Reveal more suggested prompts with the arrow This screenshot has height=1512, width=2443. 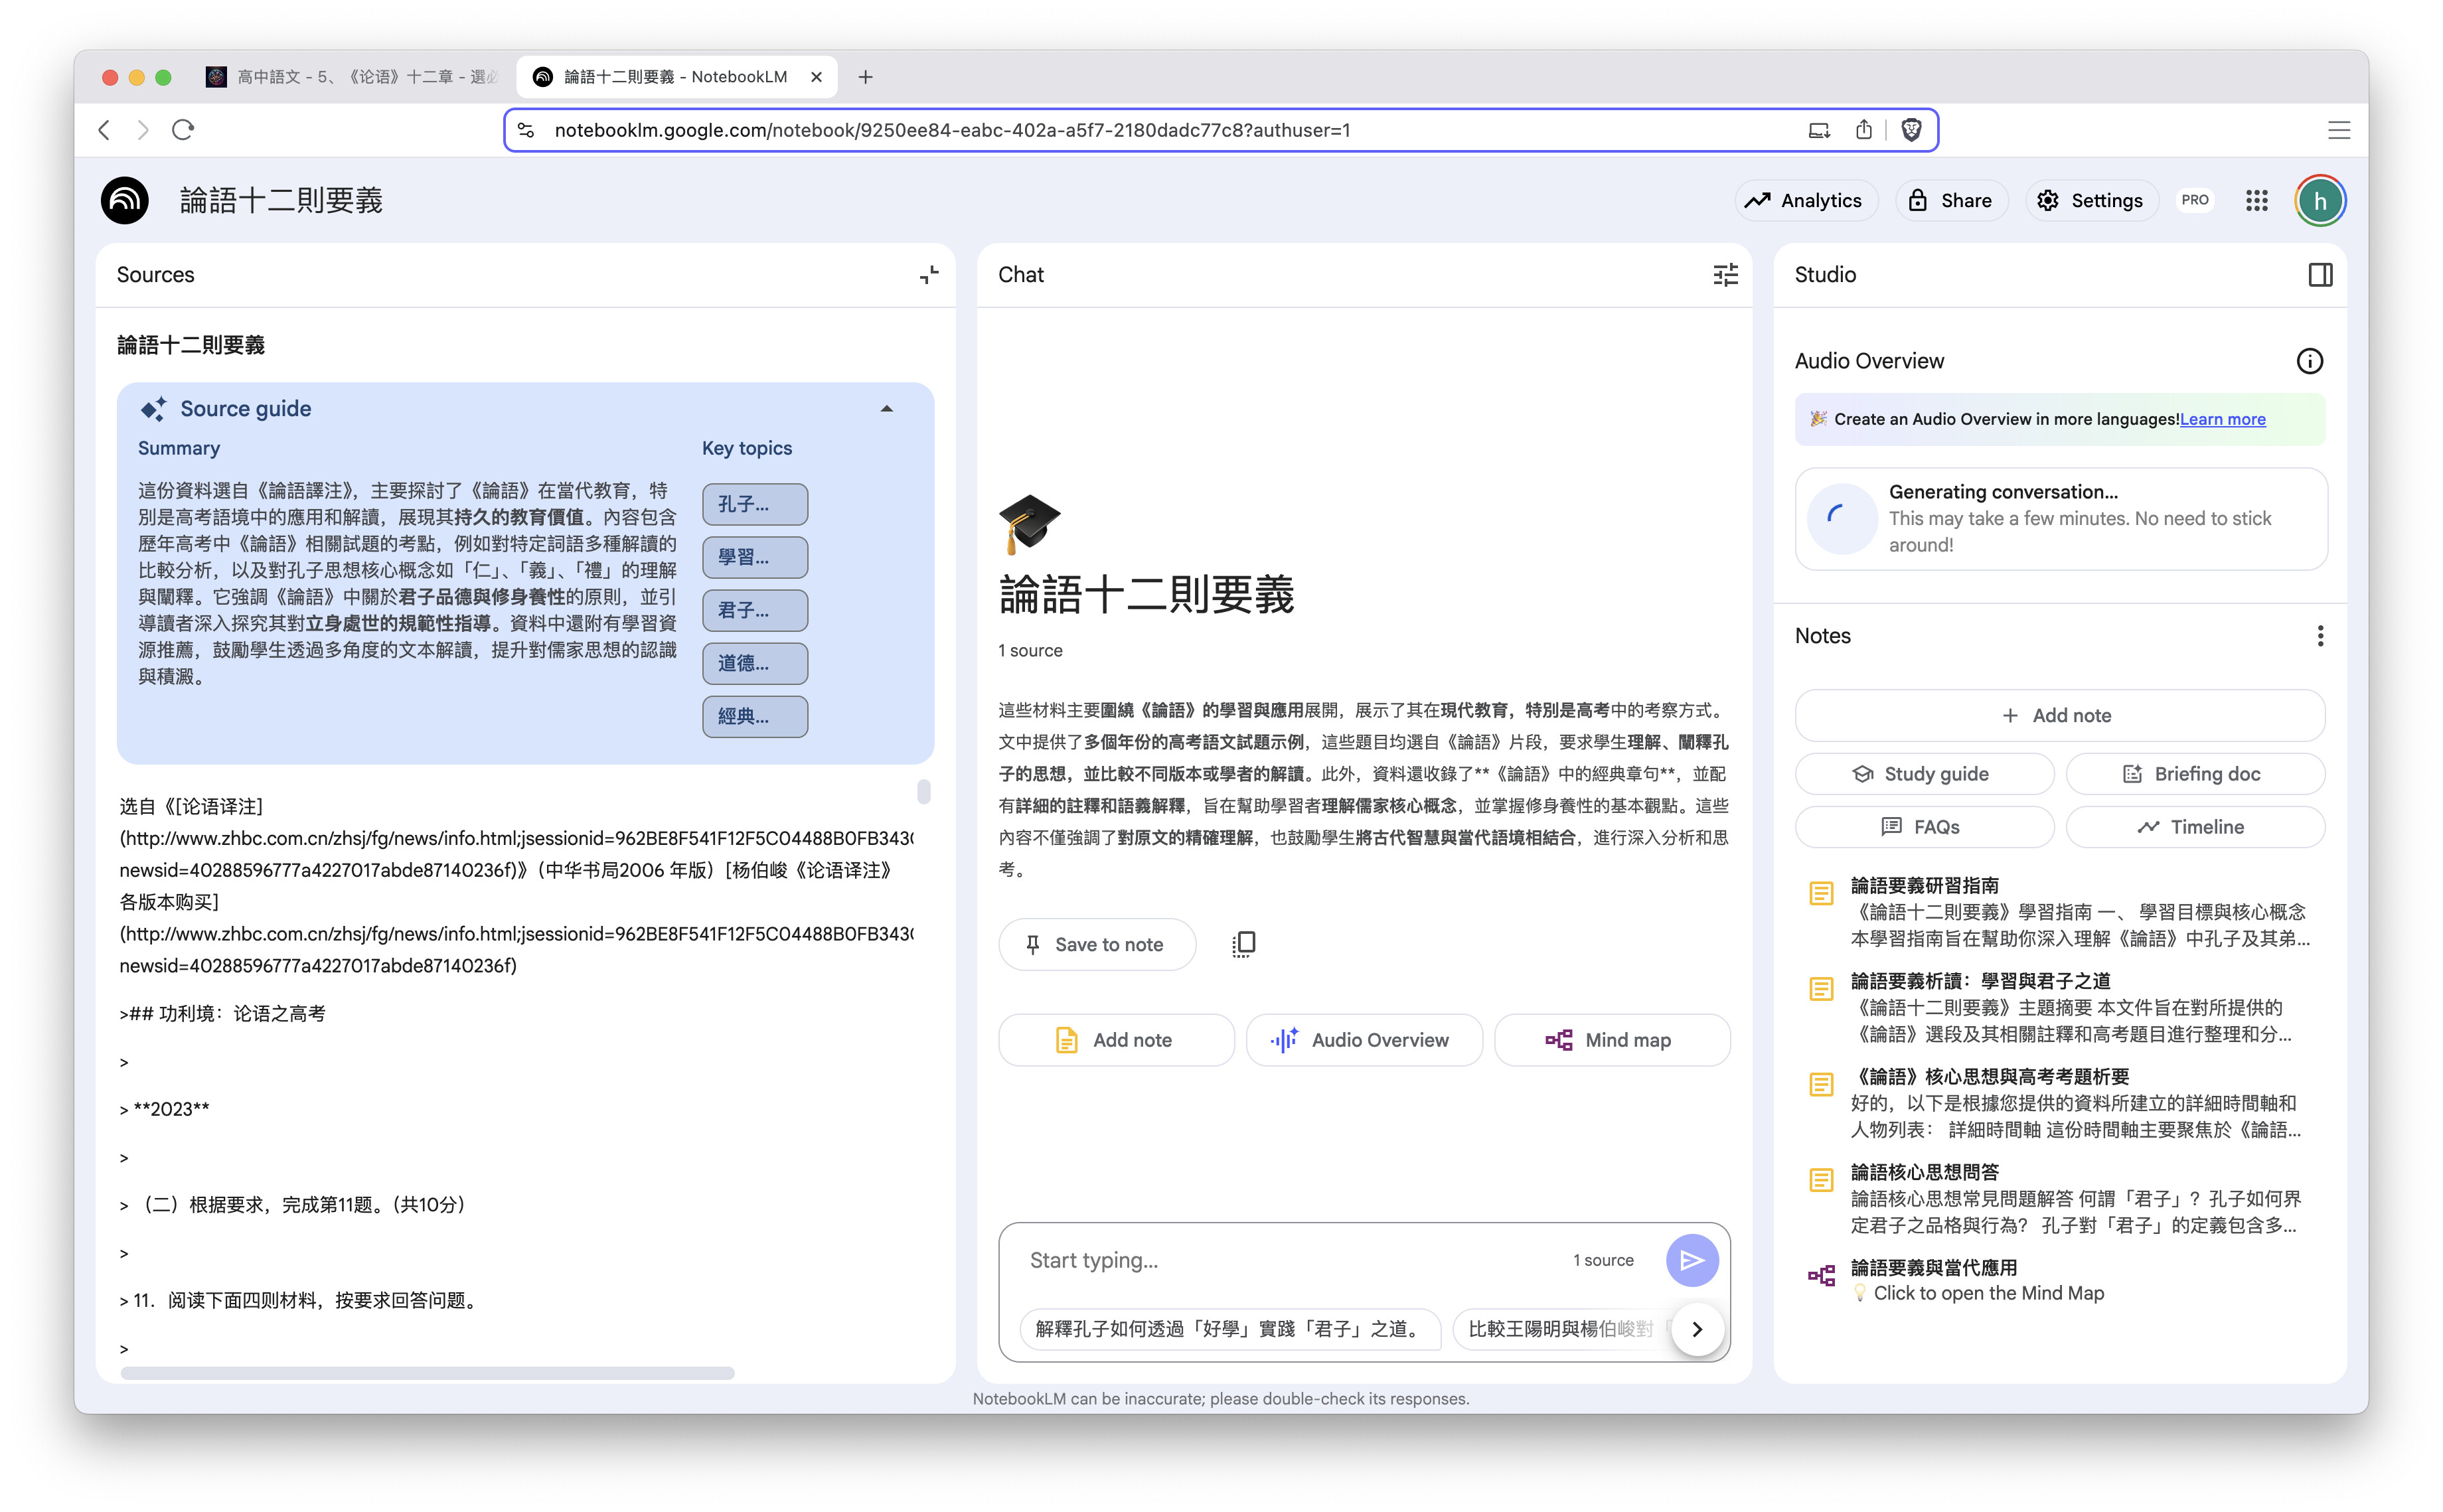click(1697, 1329)
